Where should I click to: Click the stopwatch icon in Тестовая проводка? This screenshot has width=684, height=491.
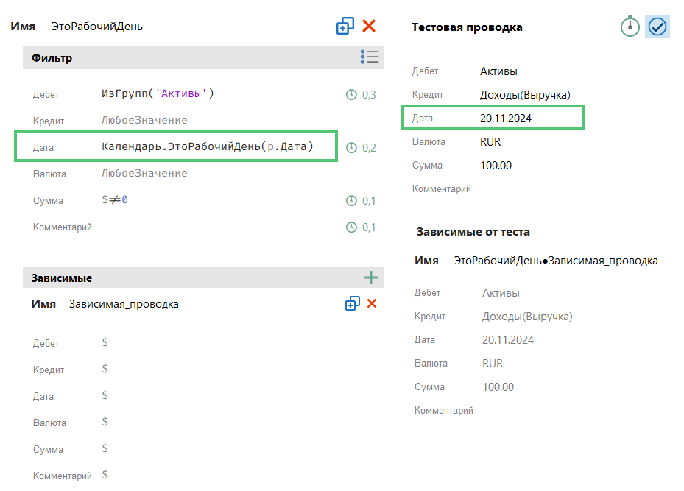coord(630,27)
